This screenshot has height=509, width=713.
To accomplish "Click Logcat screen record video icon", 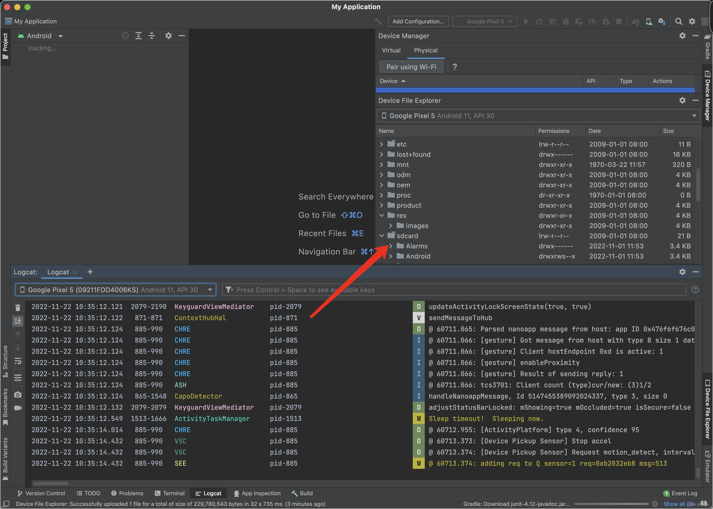I will pos(18,408).
